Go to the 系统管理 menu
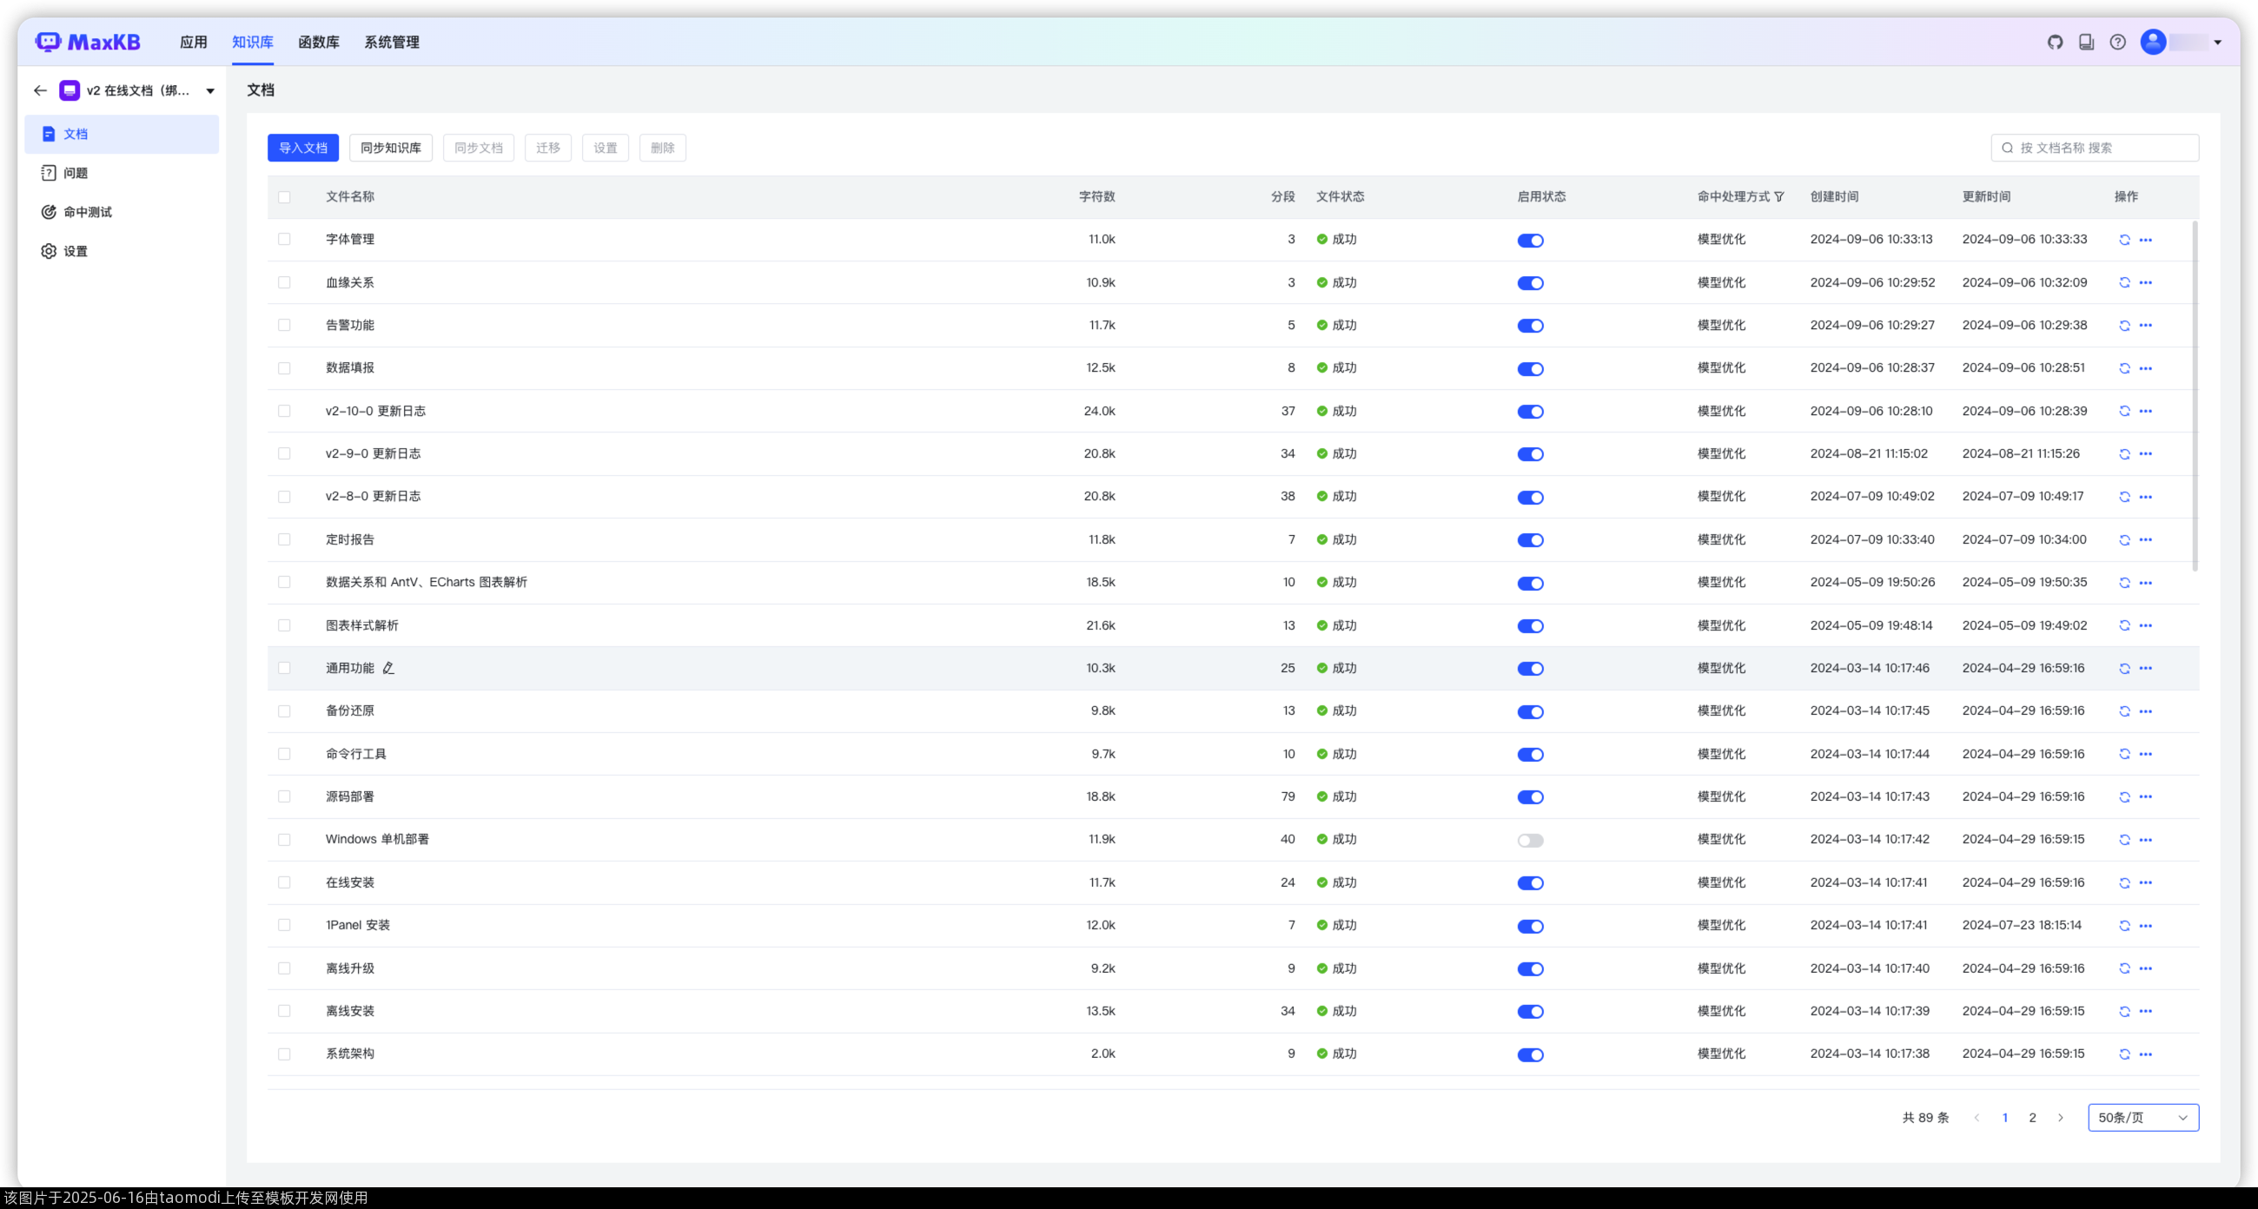This screenshot has height=1209, width=2258. coord(391,42)
